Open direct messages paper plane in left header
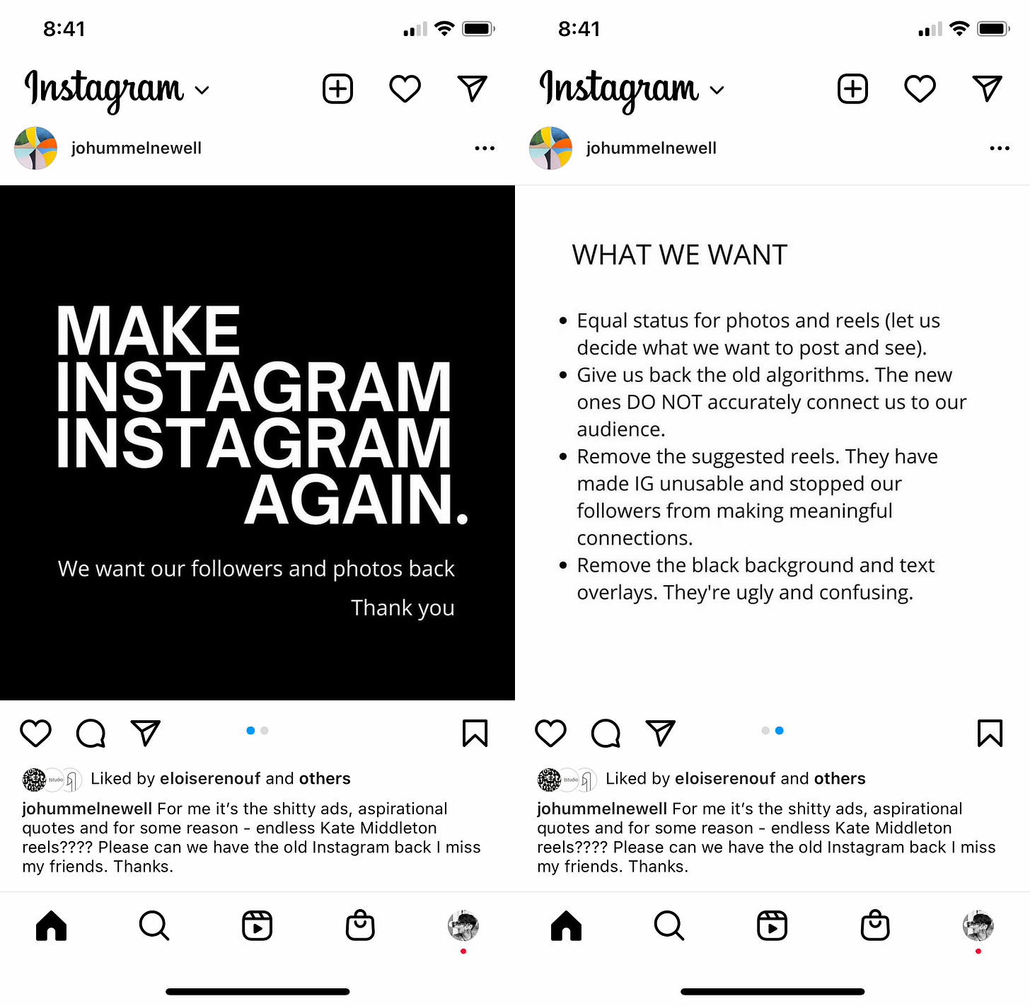The image size is (1030, 1006). 473,88
